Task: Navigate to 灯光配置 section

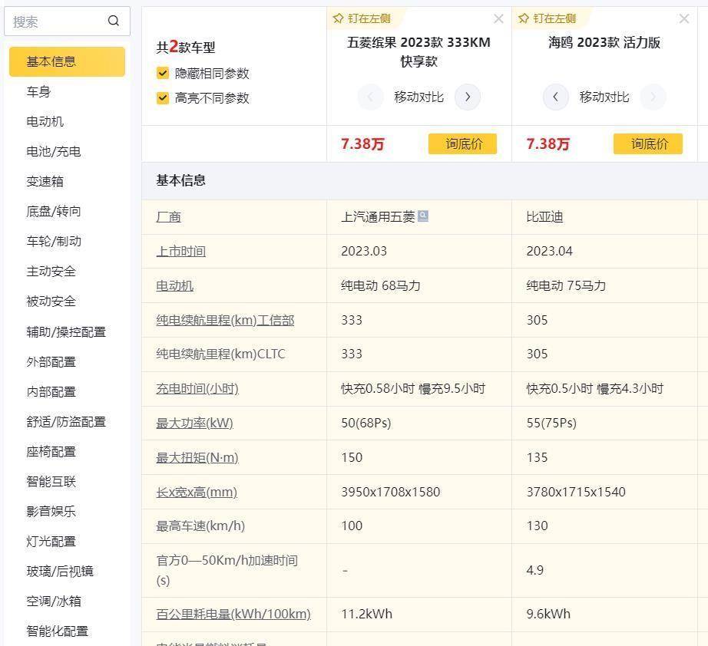Action: (x=51, y=542)
